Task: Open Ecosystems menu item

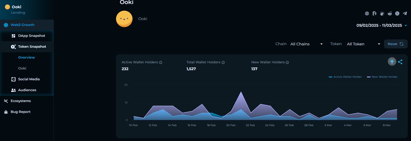Action: tap(21, 101)
